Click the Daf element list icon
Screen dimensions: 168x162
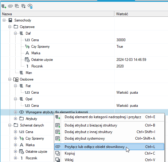pos(21,33)
